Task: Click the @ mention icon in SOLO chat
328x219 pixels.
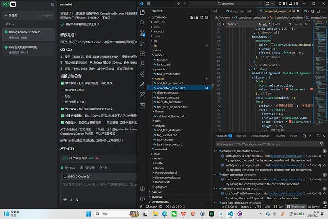Action: click(x=65, y=200)
